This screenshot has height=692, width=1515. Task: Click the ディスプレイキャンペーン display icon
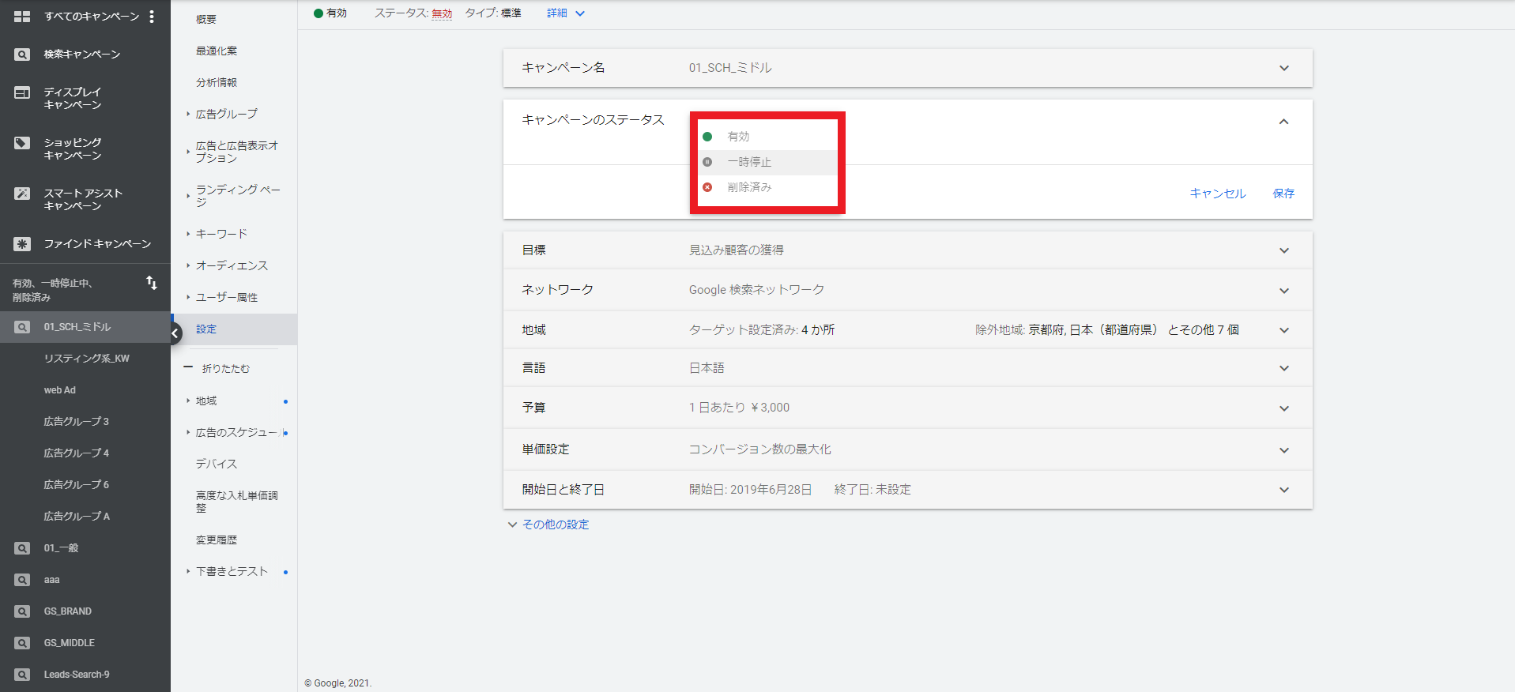(22, 92)
